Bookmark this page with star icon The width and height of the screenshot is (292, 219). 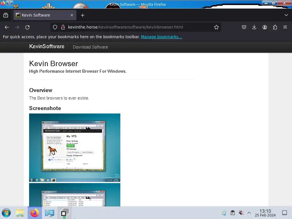pos(216,27)
